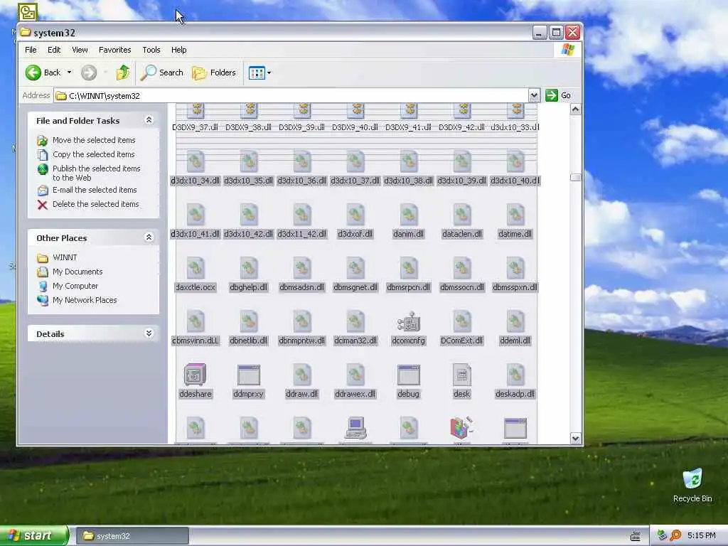Click the scrollbar up arrow
Viewport: 728px width, 546px height.
[575, 109]
